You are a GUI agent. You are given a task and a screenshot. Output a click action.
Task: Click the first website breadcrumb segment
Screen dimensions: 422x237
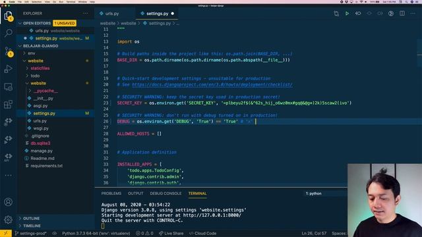(x=107, y=24)
